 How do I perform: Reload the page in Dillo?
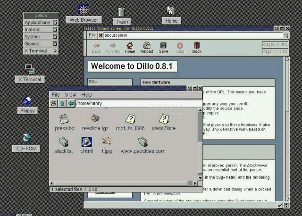coord(147,48)
